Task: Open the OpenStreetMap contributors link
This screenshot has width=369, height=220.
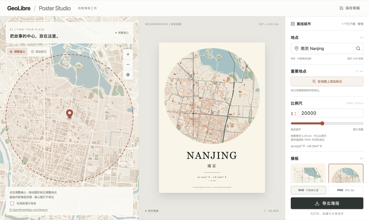Action: point(29,210)
